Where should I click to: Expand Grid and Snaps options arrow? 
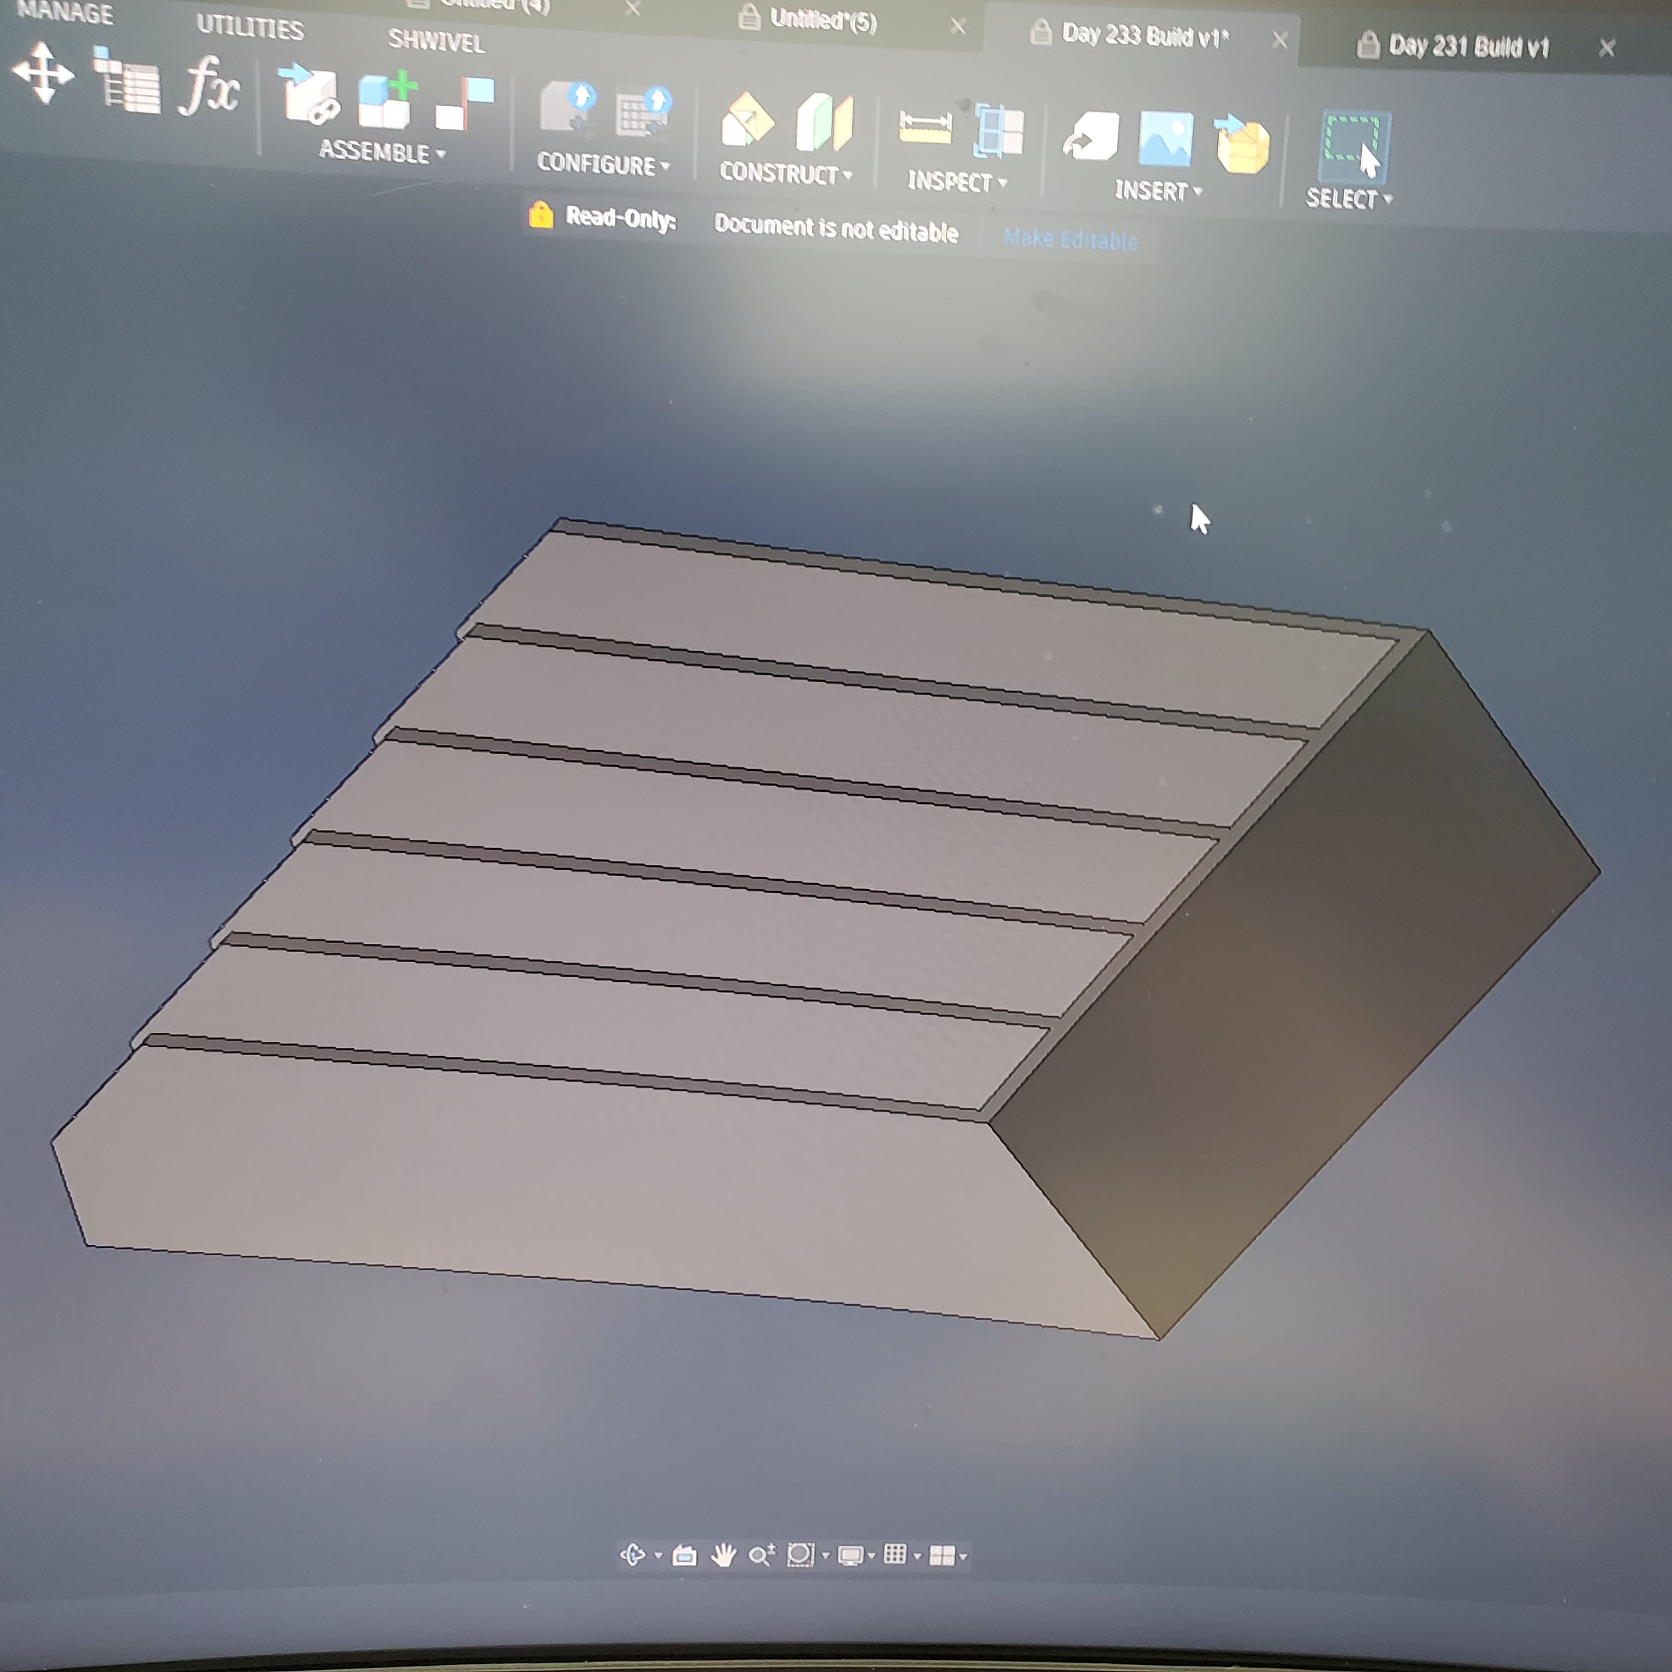coord(917,1556)
